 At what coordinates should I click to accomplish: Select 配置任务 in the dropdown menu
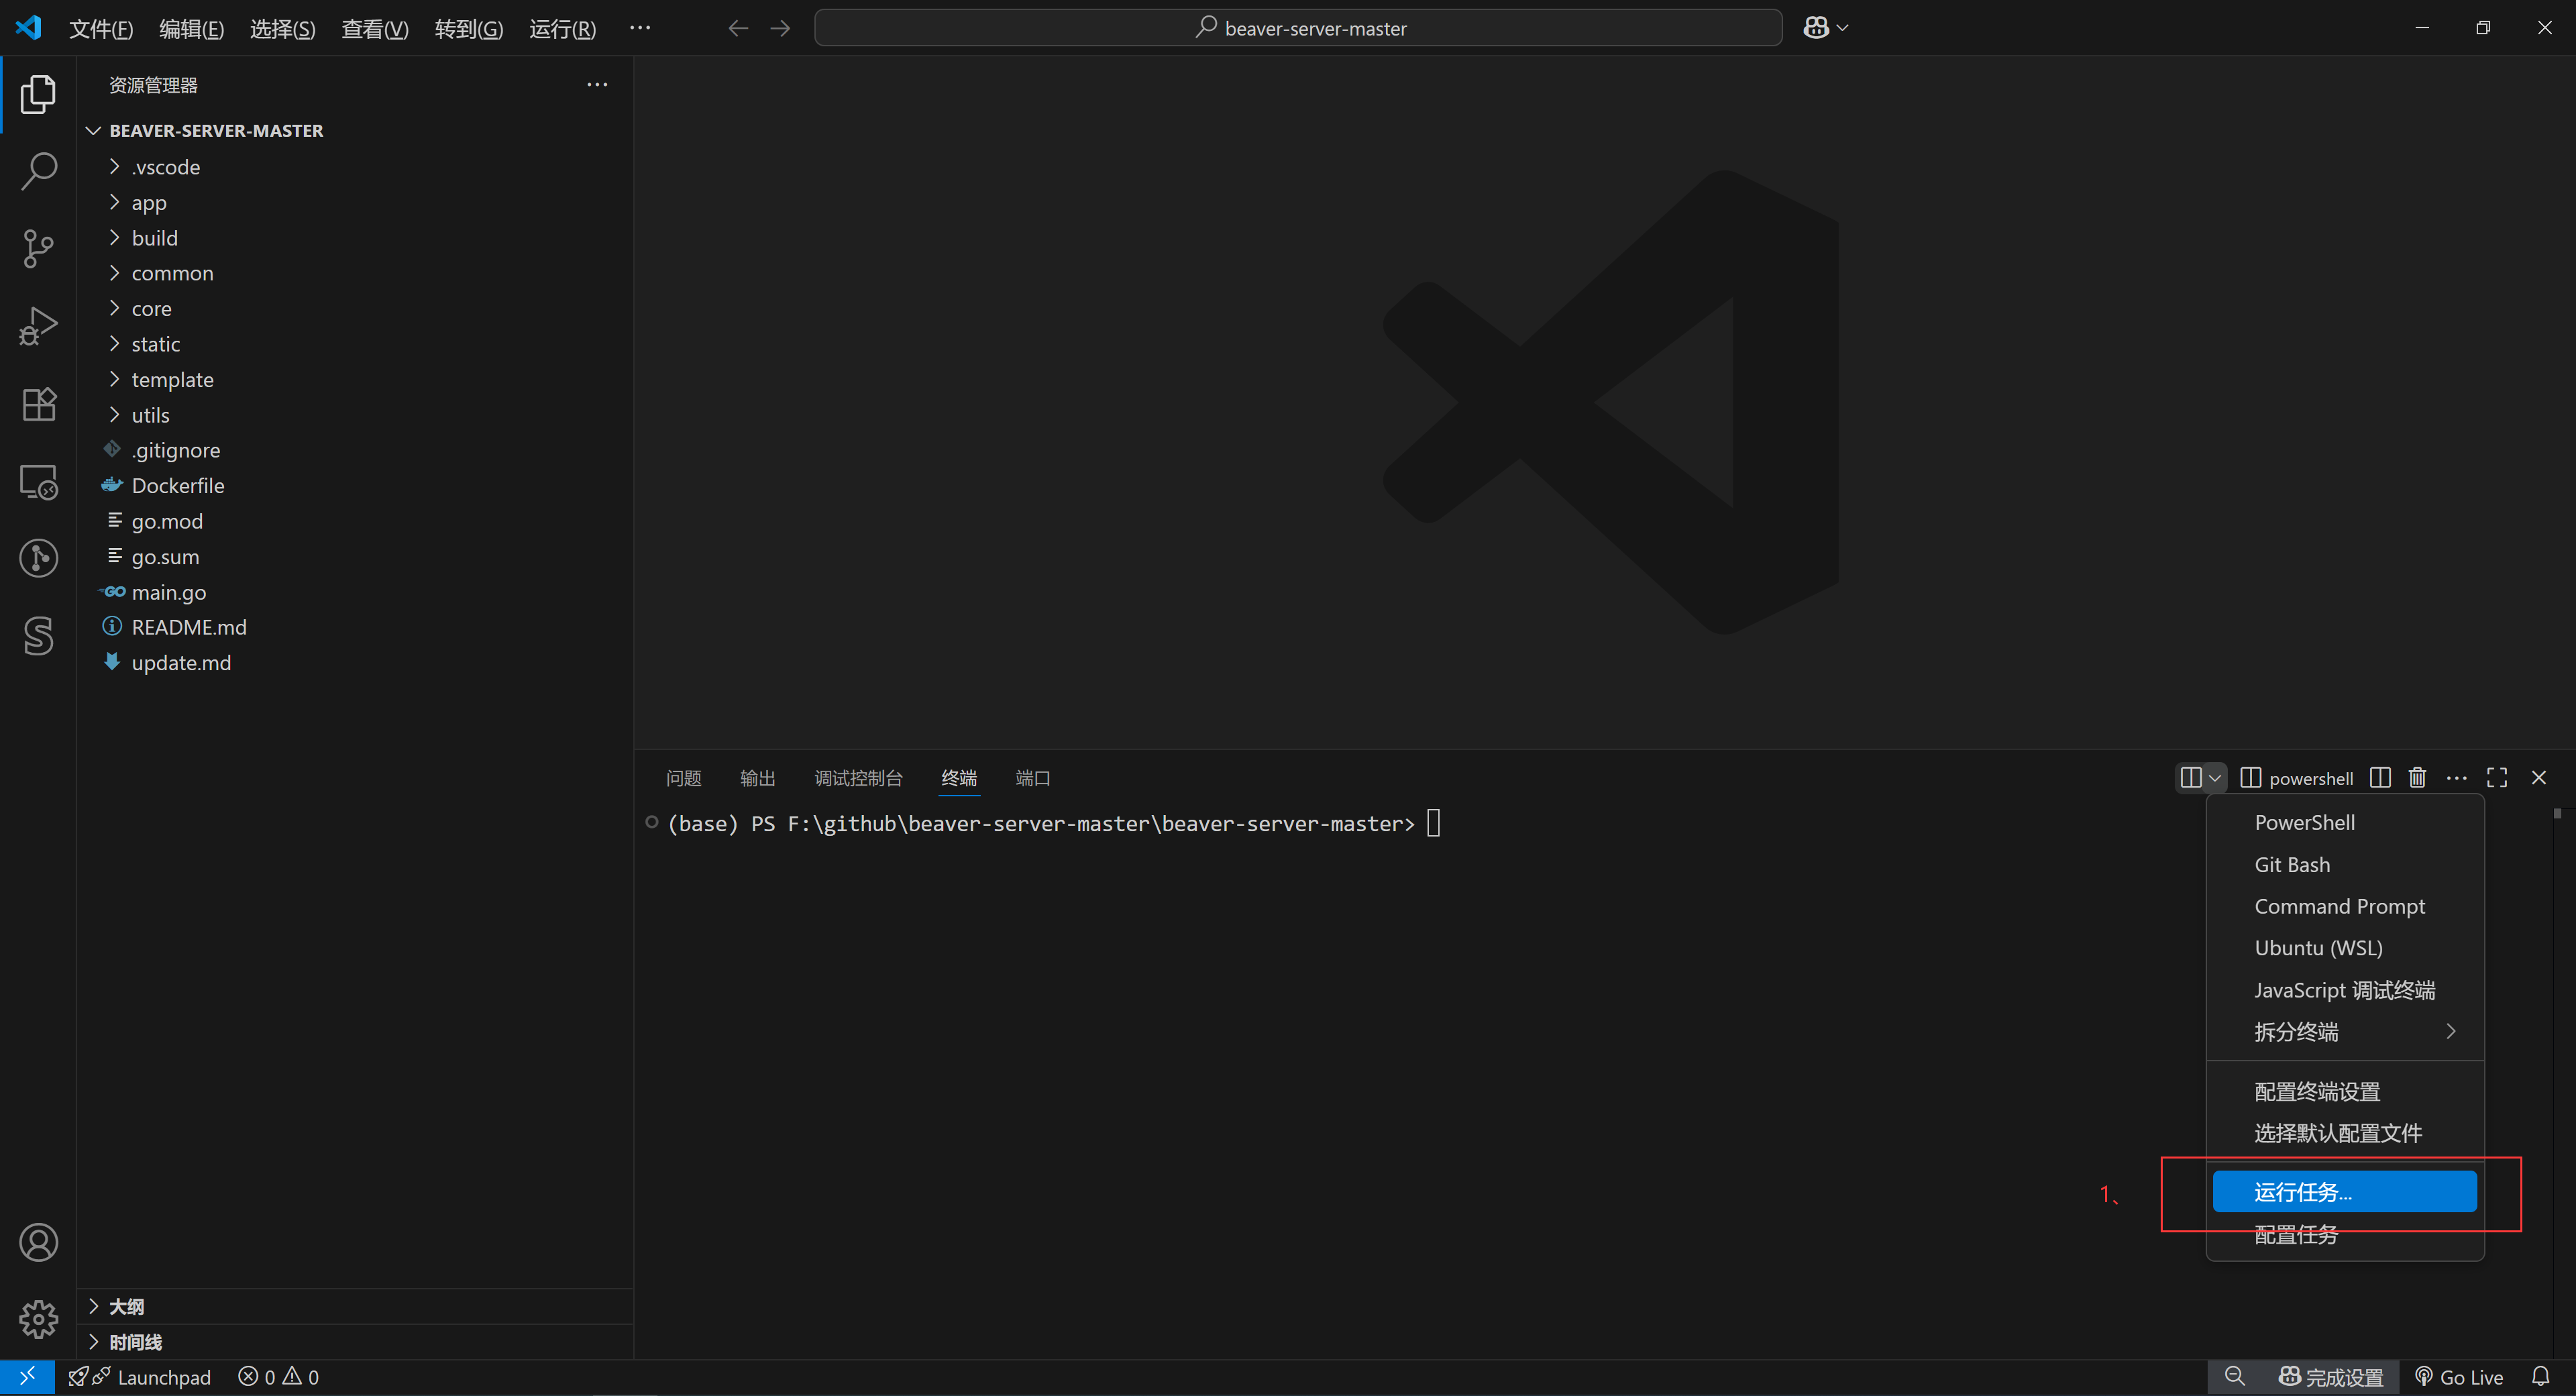pos(2345,1235)
